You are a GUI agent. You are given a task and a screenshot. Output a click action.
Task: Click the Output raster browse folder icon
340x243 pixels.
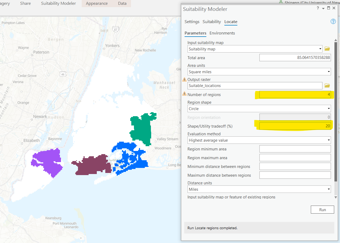pyautogui.click(x=327, y=85)
